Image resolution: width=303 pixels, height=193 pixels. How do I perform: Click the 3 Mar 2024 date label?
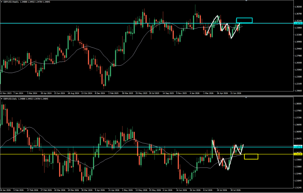(x=32, y=93)
